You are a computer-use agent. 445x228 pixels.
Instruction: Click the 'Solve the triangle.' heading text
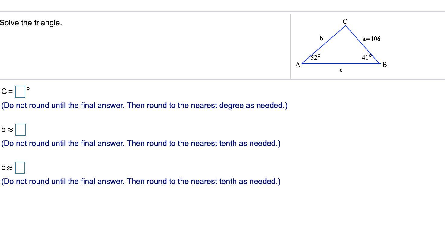tap(31, 23)
